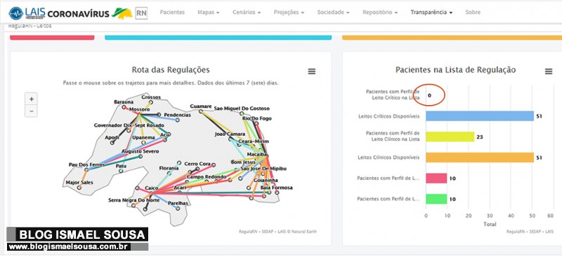Screen dimensions: 562x257
Task: Click the RN state badge icon
Action: [141, 13]
